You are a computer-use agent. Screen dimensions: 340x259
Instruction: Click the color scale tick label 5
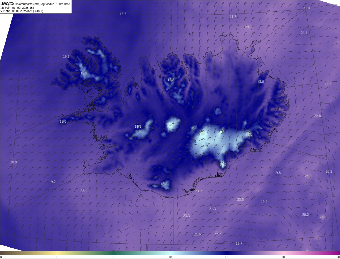pos(113,257)
